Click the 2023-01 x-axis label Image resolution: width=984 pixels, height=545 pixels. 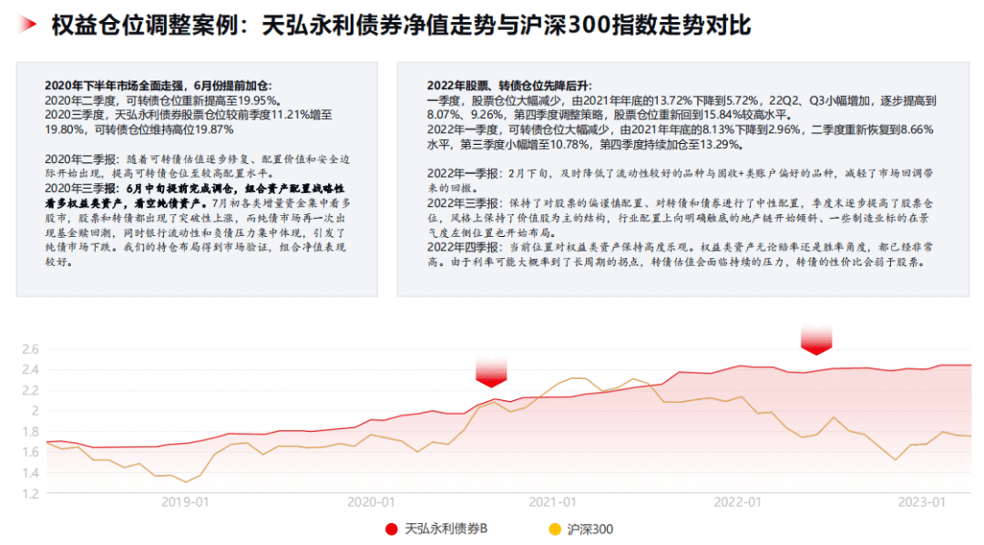921,501
